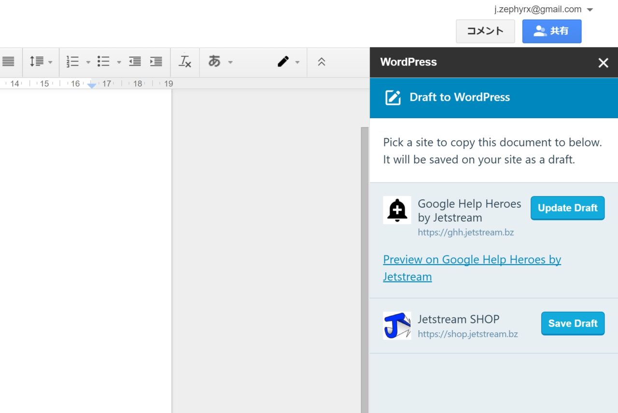Click the justify text alignment icon
Screen dimensions: 618x413
pyautogui.click(x=8, y=62)
